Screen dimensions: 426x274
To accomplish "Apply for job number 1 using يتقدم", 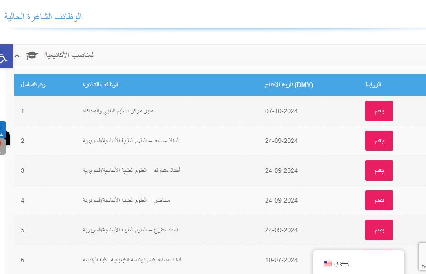I will [x=379, y=111].
